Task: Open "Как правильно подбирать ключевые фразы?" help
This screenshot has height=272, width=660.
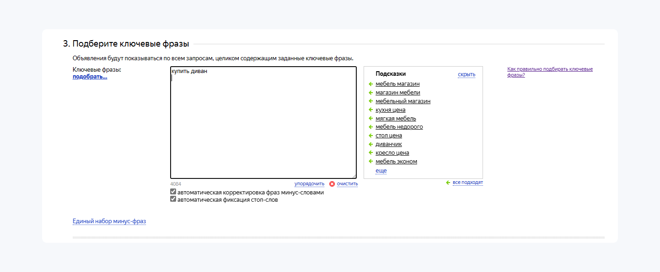Action: pos(550,72)
